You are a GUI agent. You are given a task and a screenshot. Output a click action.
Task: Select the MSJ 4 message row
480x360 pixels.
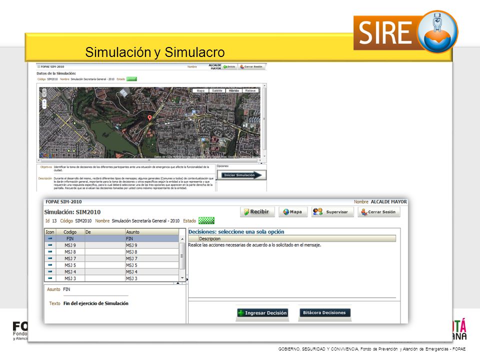[x=112, y=272]
